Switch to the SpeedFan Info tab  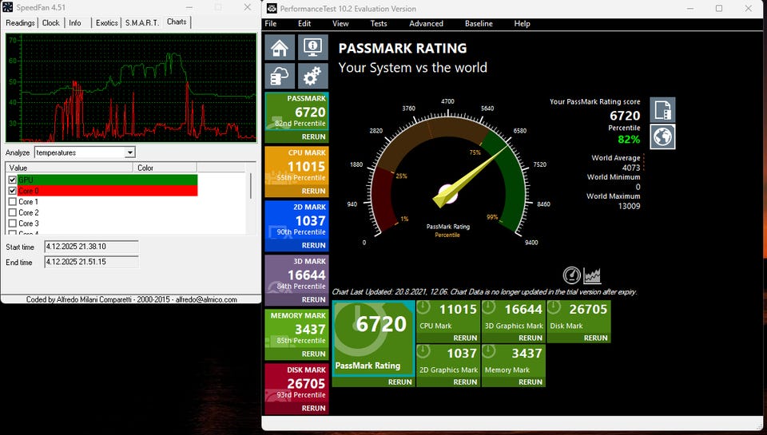[x=75, y=23]
